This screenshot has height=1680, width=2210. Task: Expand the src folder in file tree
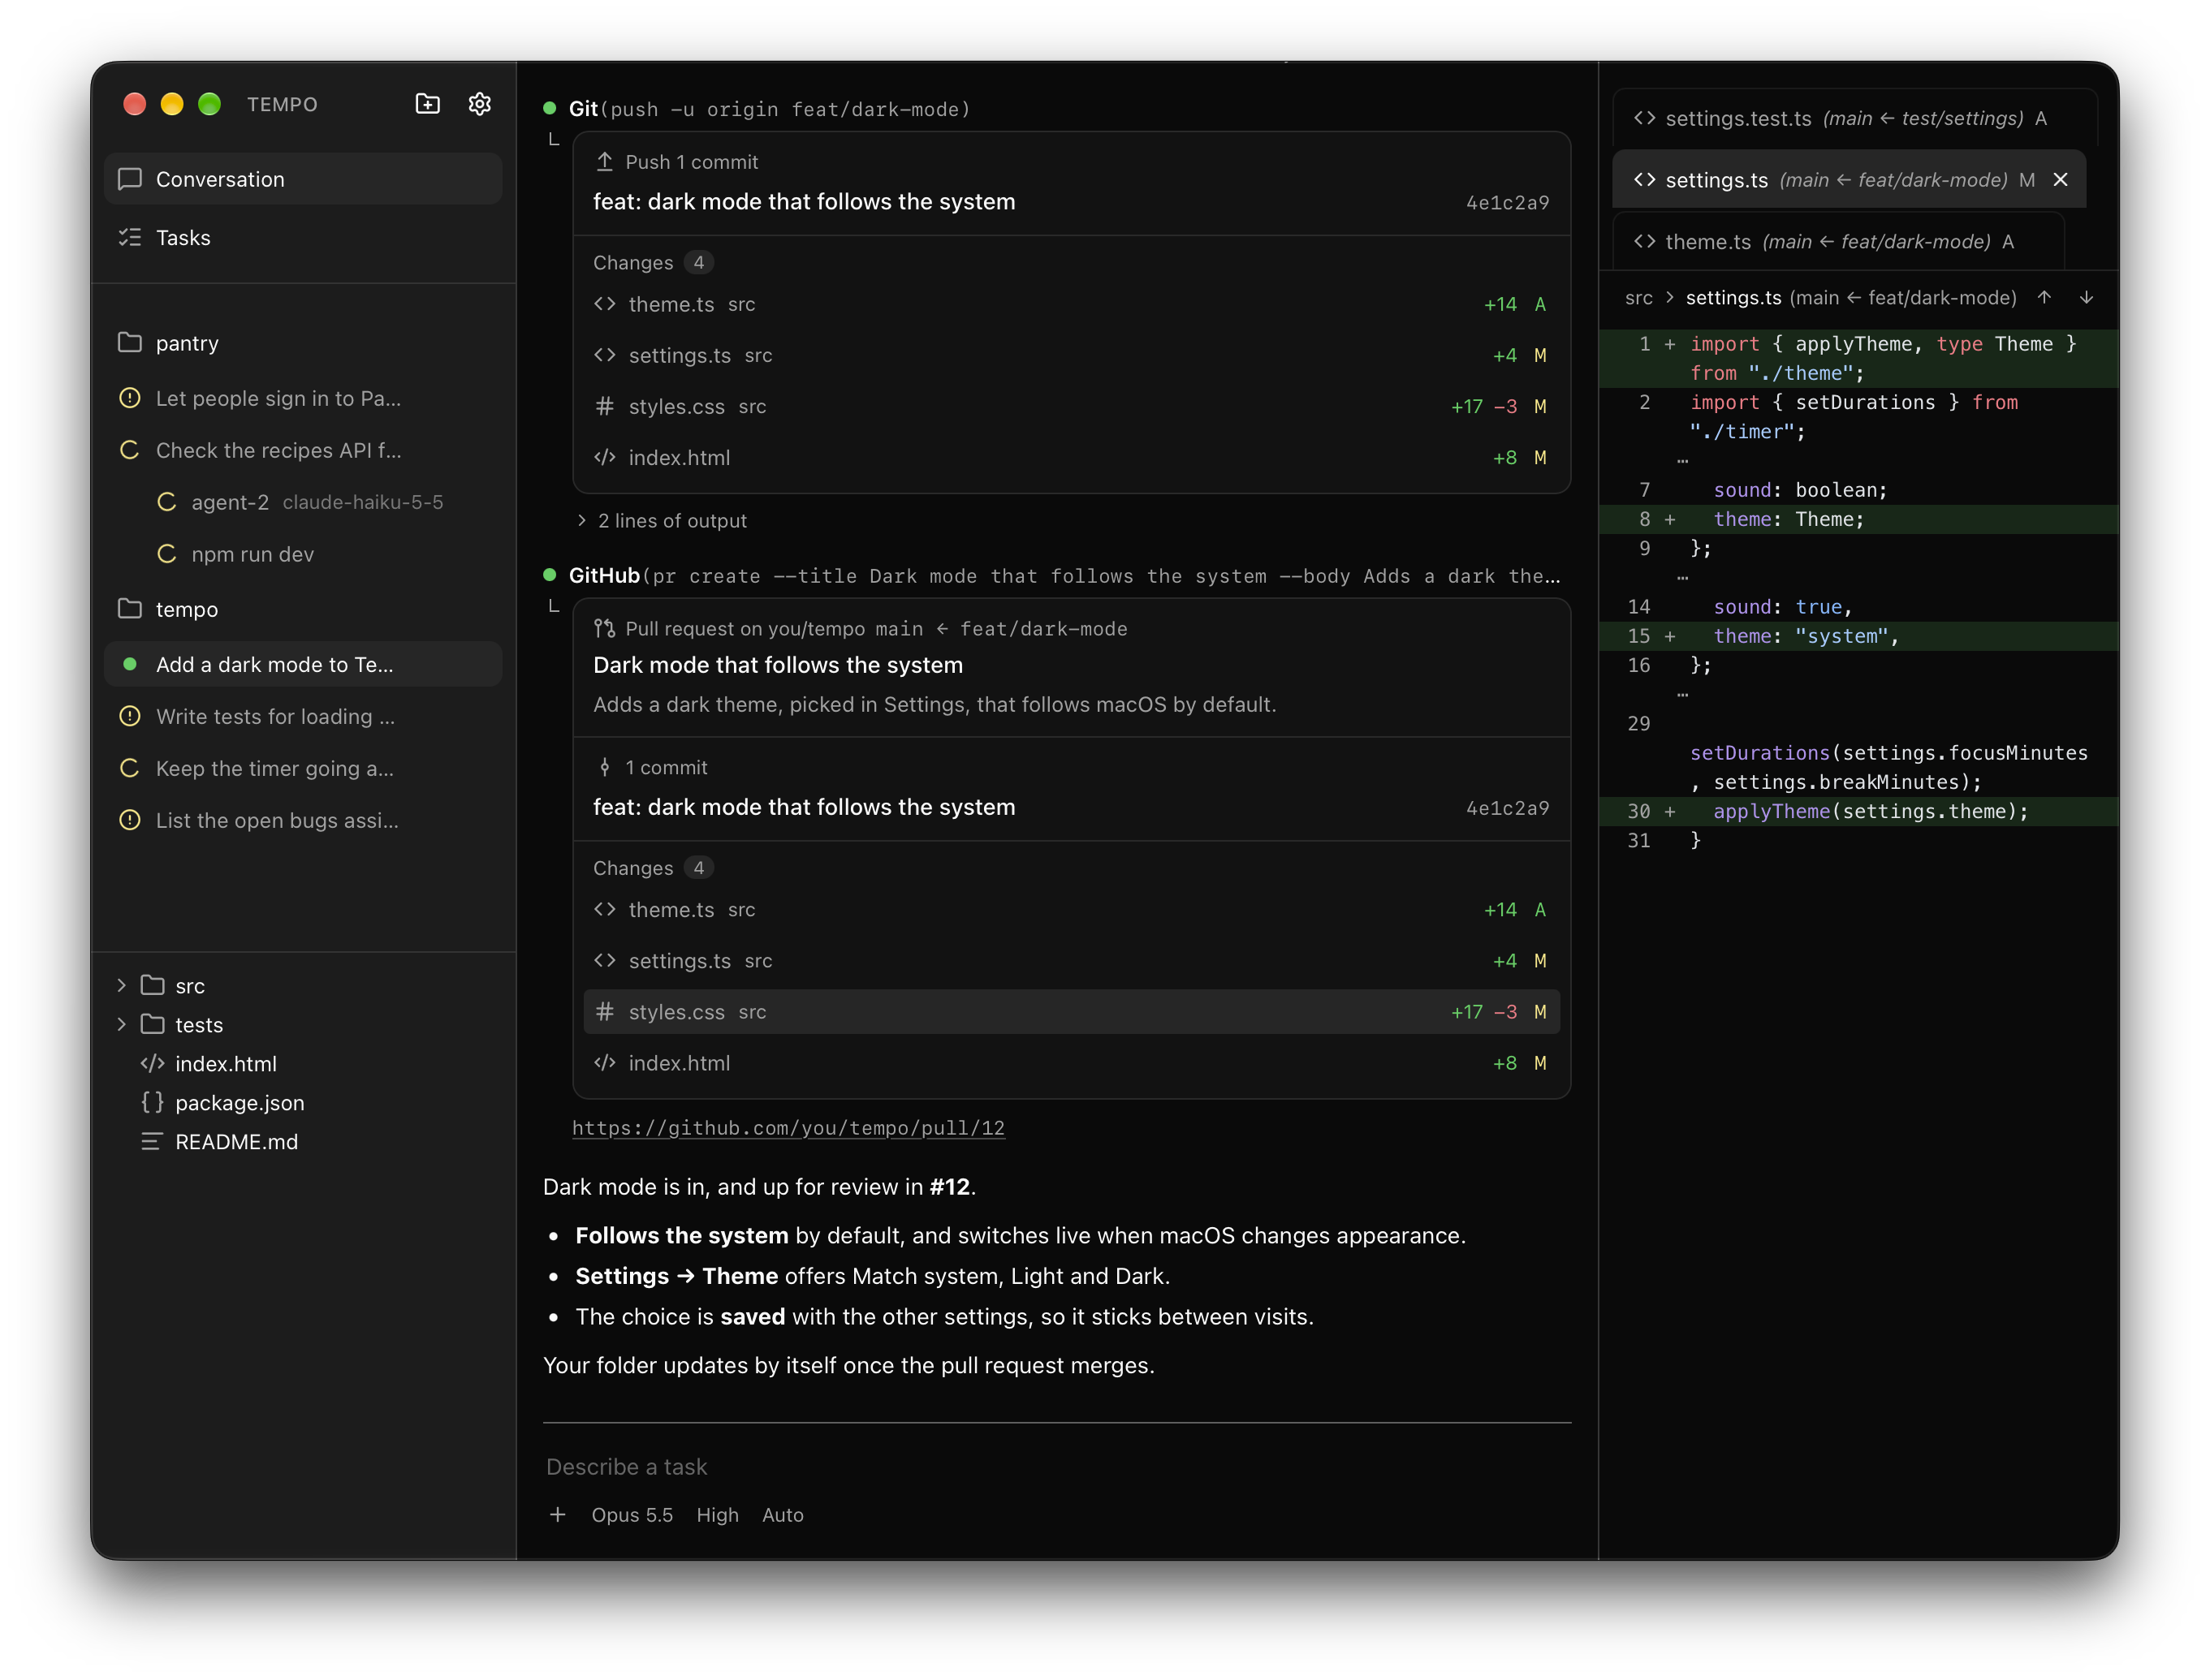[x=122, y=985]
